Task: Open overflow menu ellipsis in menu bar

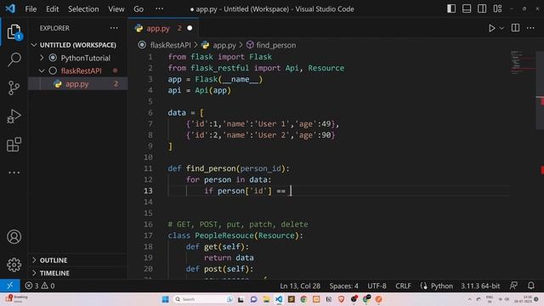Action: [x=159, y=8]
